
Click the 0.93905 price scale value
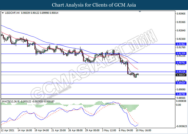181,14
